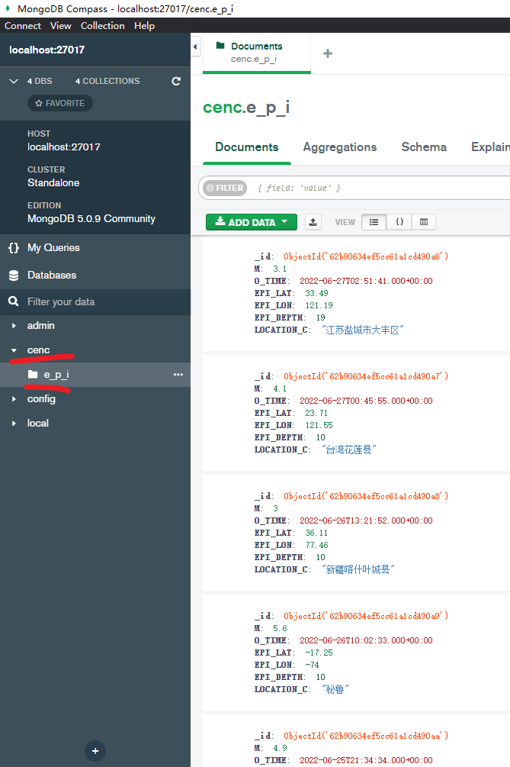
Task: Open the View menu
Action: (60, 25)
